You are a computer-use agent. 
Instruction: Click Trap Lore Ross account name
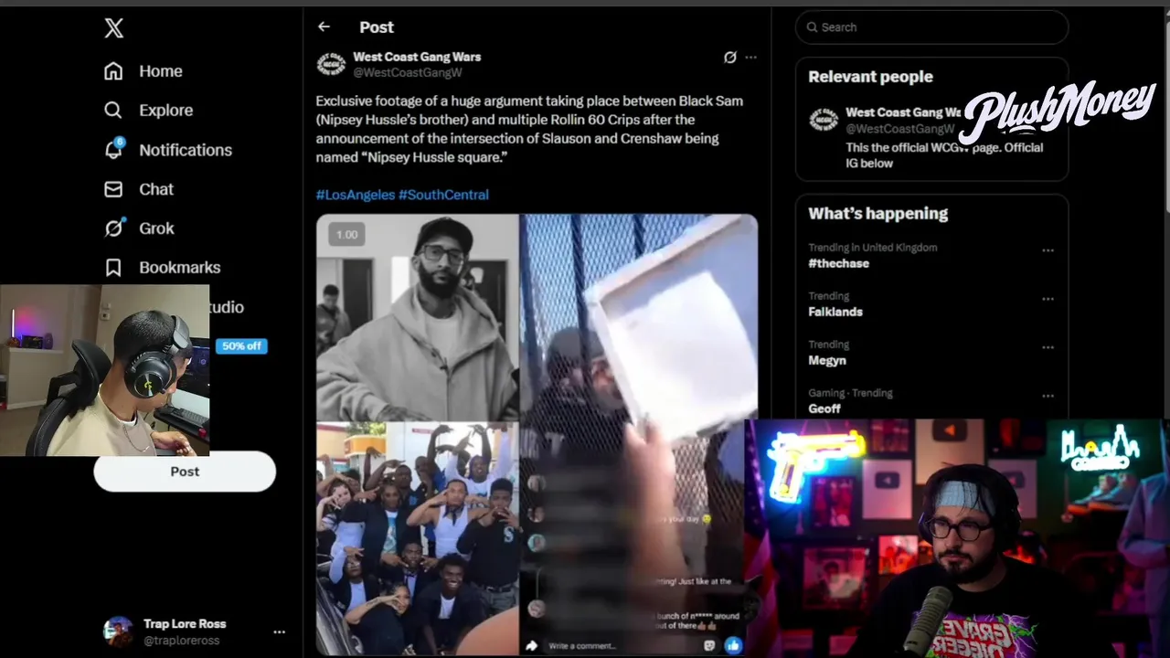pyautogui.click(x=185, y=624)
